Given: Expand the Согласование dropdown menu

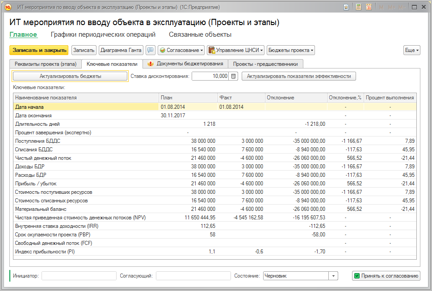Looking at the screenshot, I should tap(181, 50).
